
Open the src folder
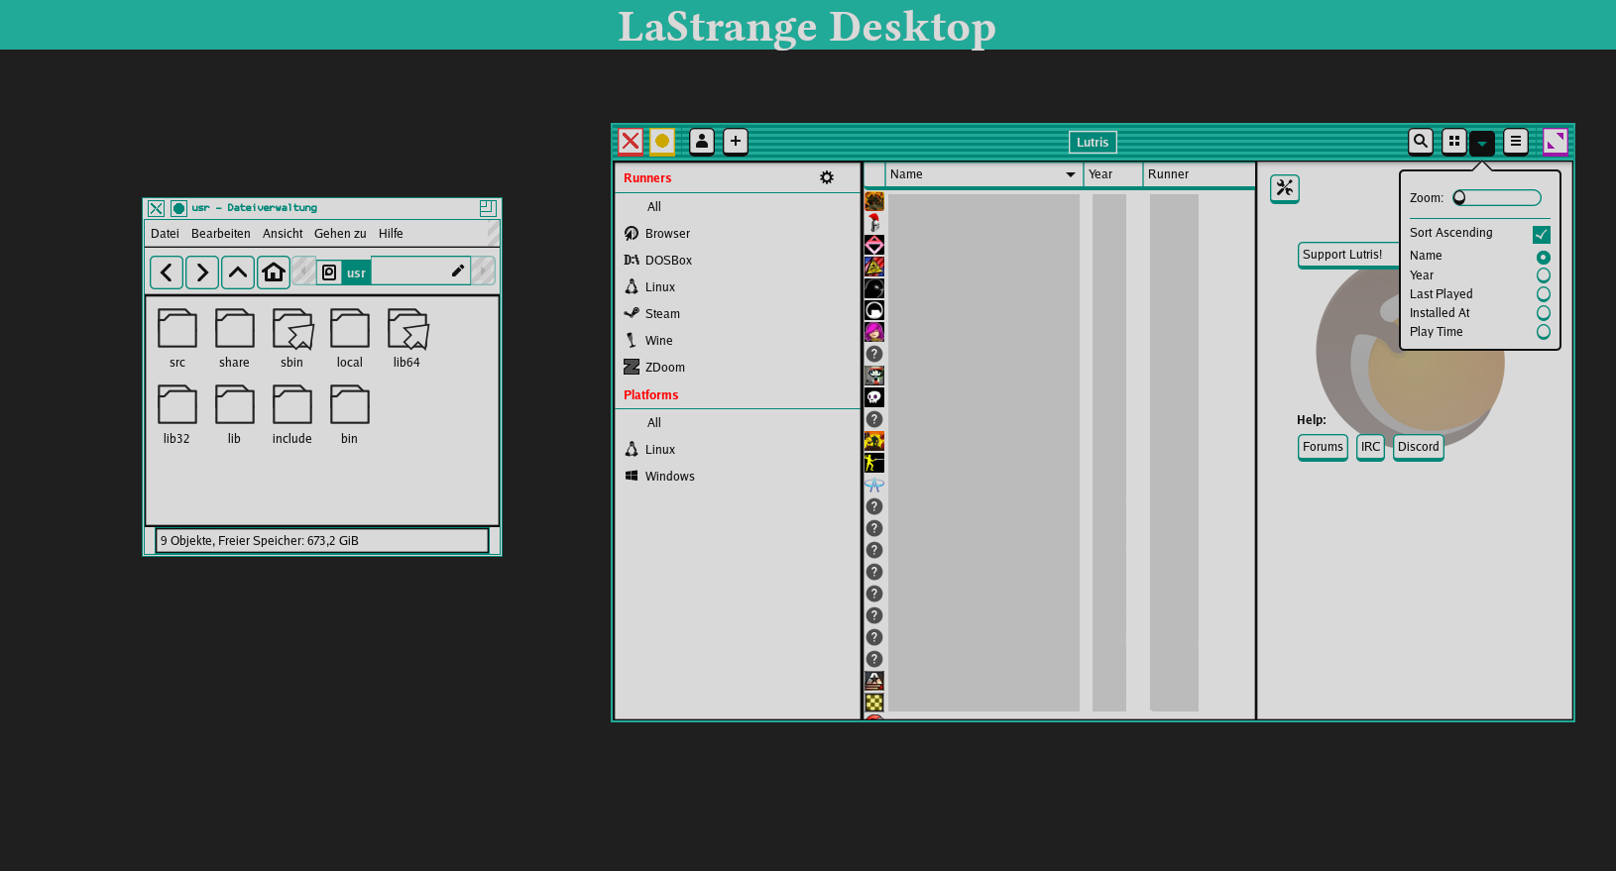177,339
